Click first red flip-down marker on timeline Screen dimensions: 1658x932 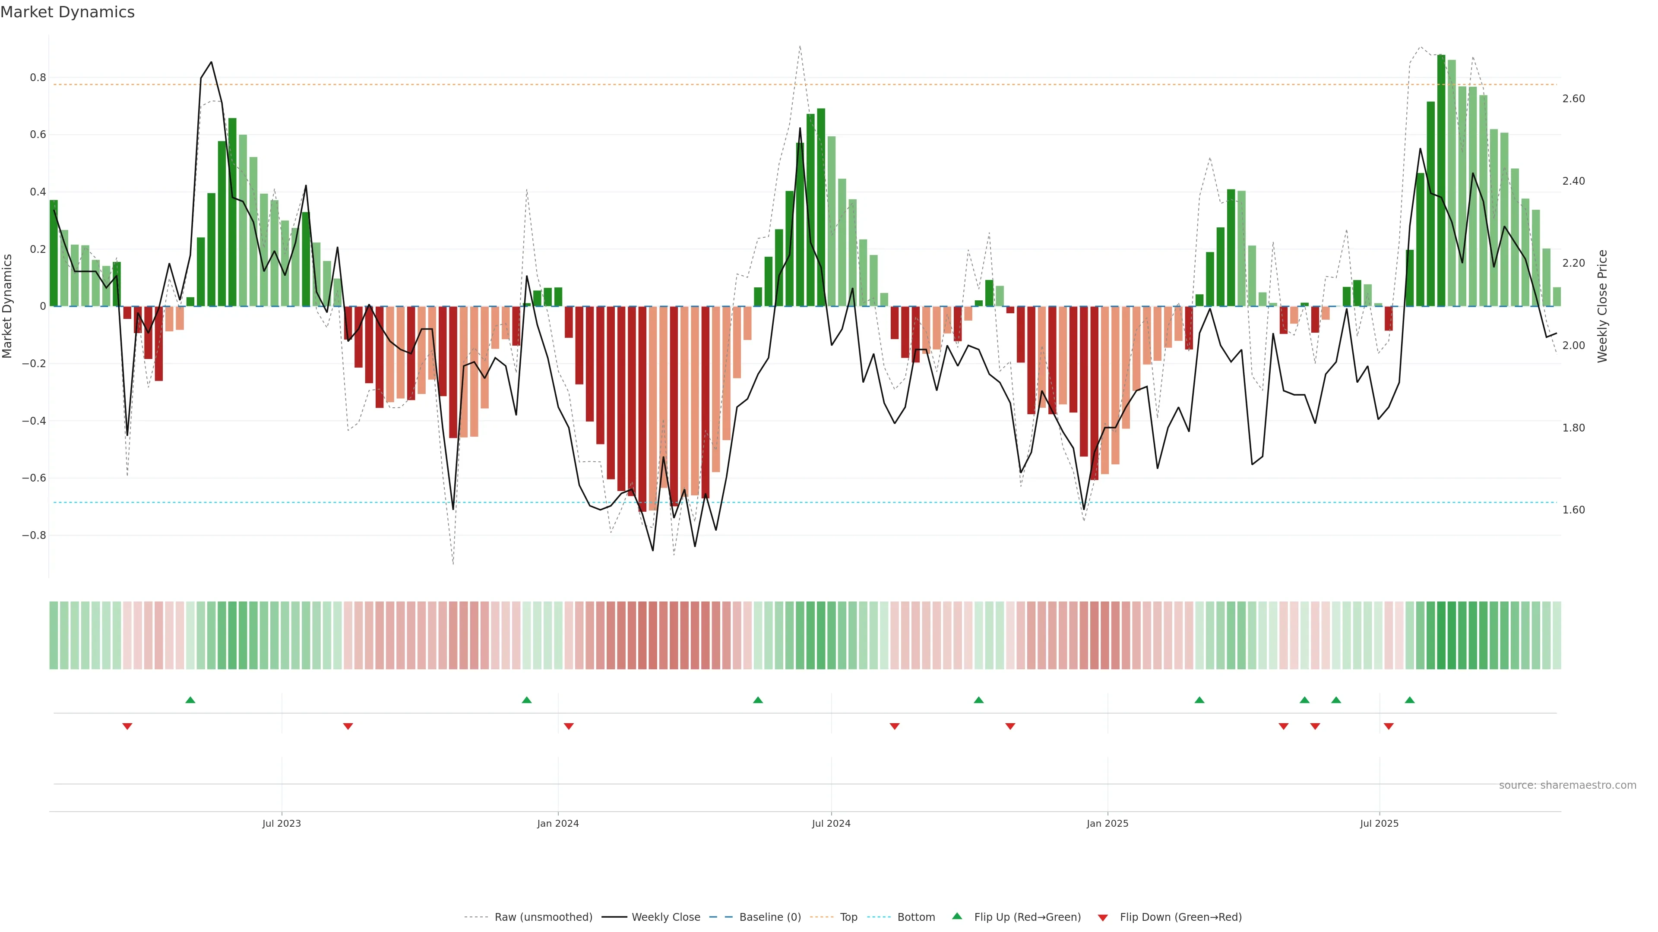point(127,726)
